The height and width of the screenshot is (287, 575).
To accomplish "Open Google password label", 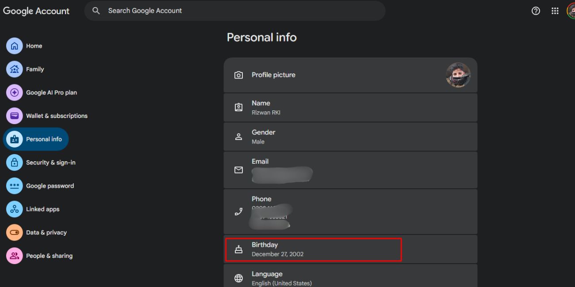I will (x=50, y=186).
